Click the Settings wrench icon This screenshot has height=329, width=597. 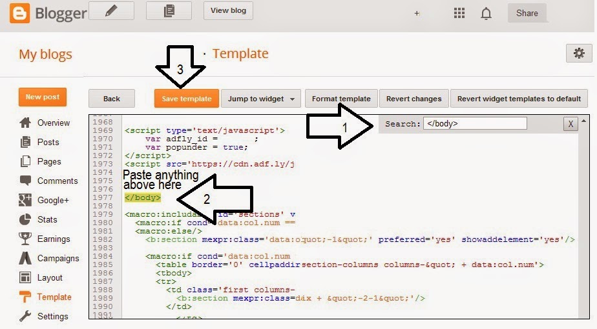click(25, 316)
